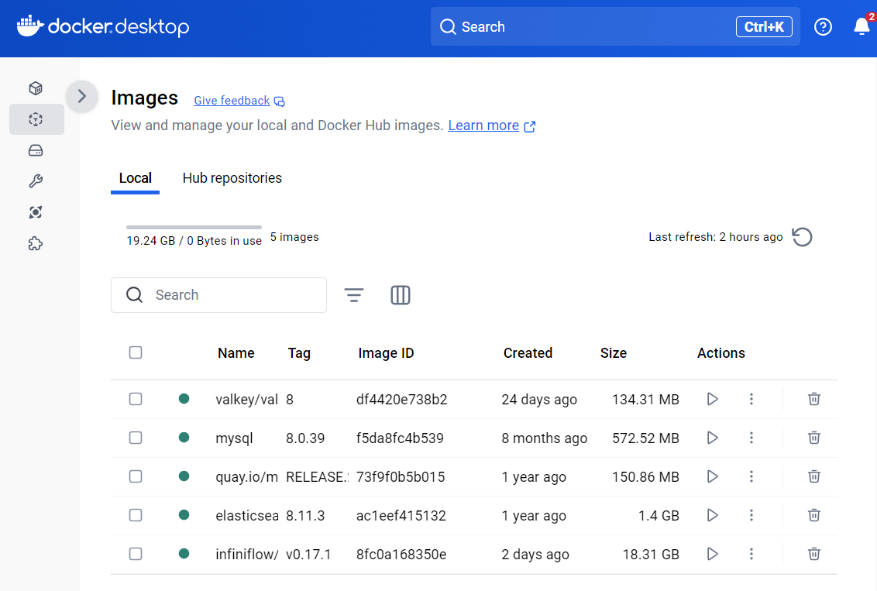
Task: Open the Extensions puzzle sidebar icon
Action: (x=36, y=244)
